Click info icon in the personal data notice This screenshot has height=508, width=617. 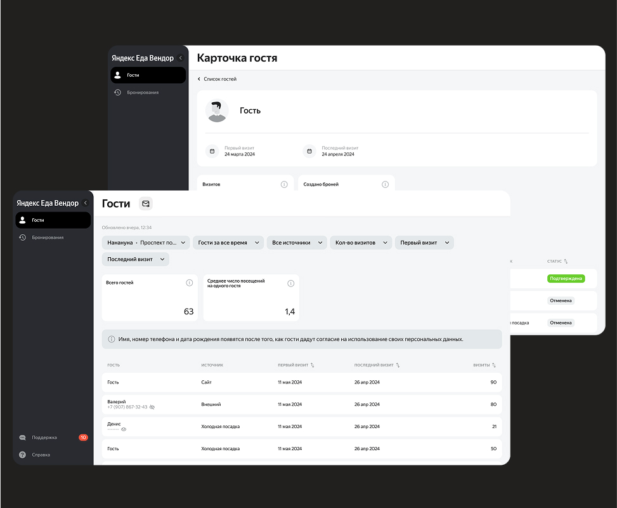[x=112, y=339]
